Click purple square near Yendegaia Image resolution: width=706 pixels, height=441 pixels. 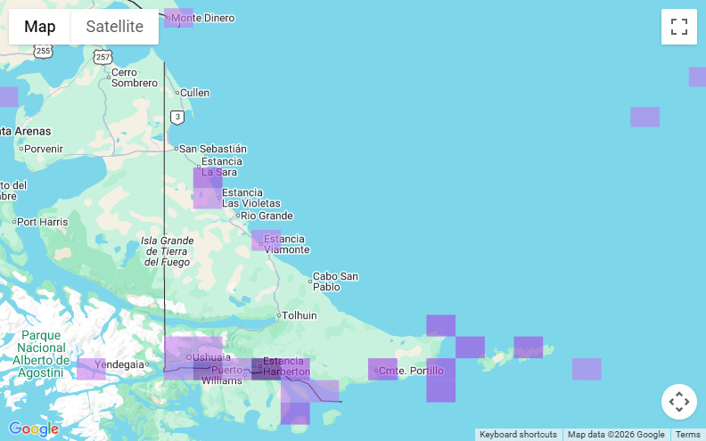[91, 369]
